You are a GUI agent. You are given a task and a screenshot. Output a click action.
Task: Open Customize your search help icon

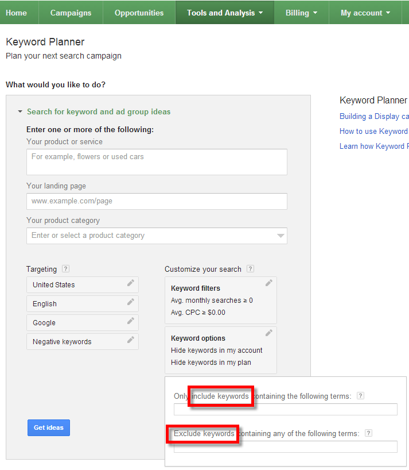point(251,269)
